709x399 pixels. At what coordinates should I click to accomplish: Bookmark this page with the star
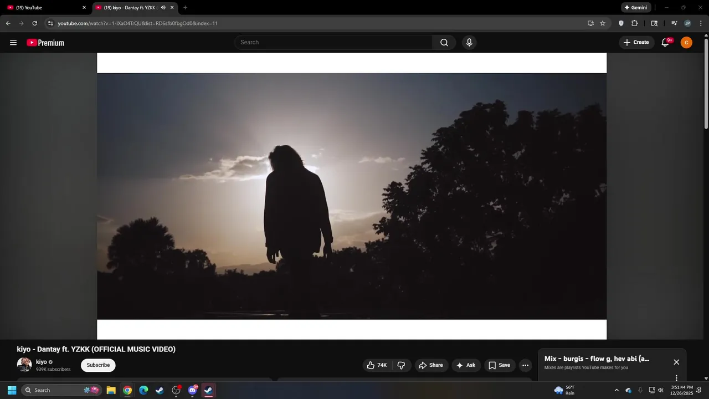(603, 23)
